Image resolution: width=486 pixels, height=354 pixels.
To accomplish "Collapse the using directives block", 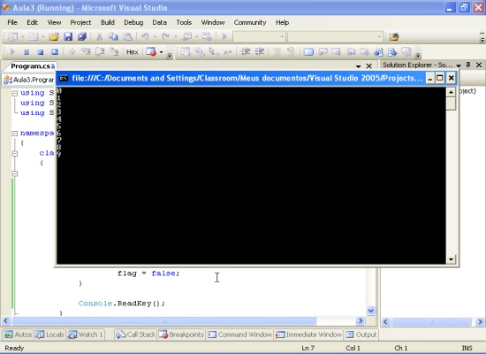I will [14, 93].
